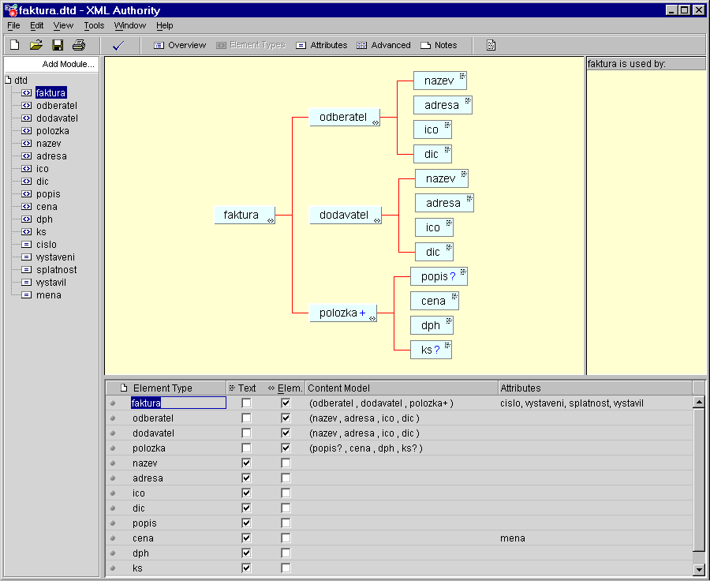The image size is (710, 581).
Task: Click row bullet beside cena in table
Action: [112, 538]
